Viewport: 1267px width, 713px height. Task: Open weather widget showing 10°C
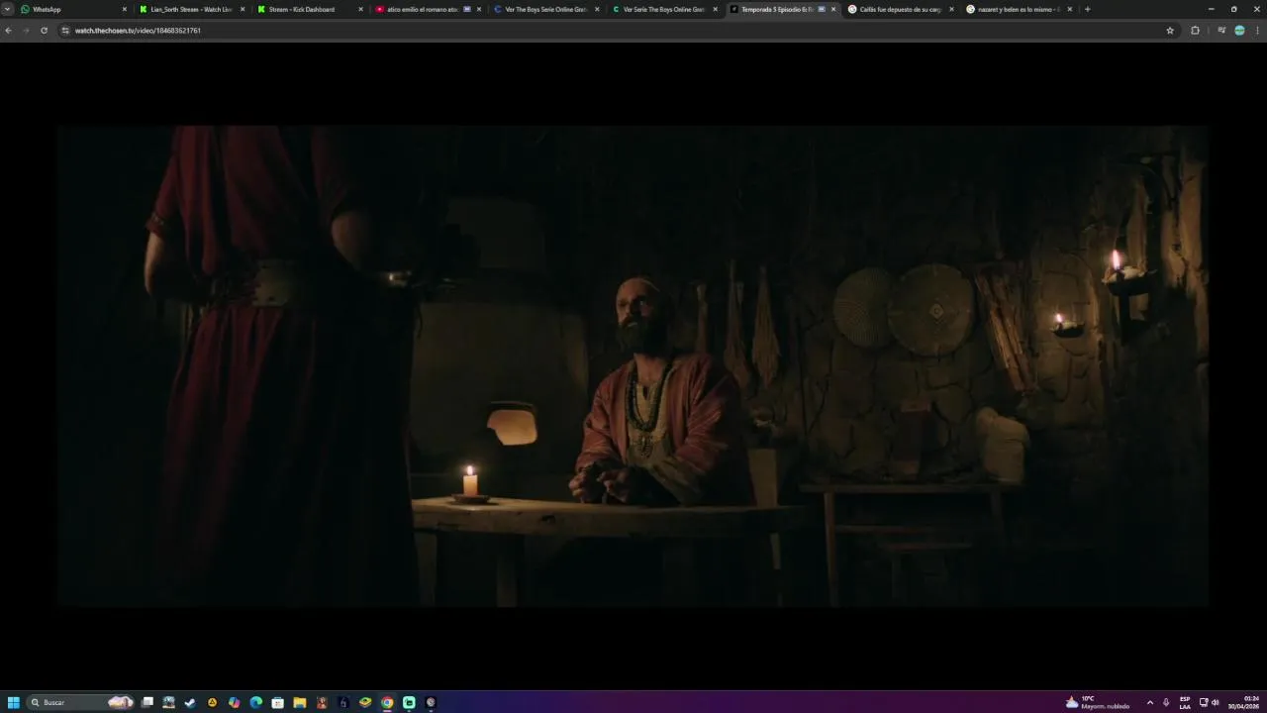tap(1098, 702)
